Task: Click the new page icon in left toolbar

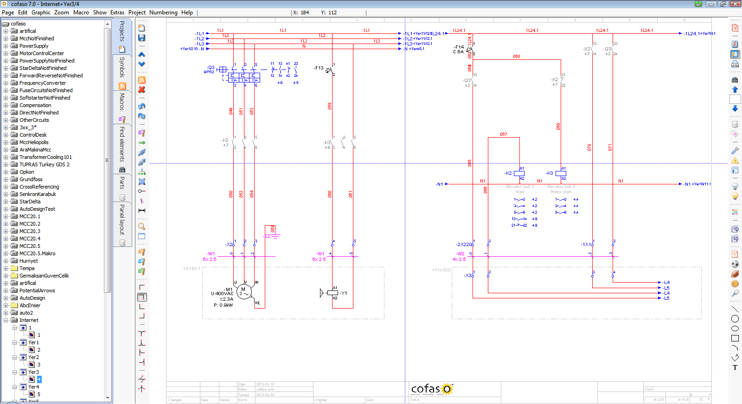Action: (142, 28)
